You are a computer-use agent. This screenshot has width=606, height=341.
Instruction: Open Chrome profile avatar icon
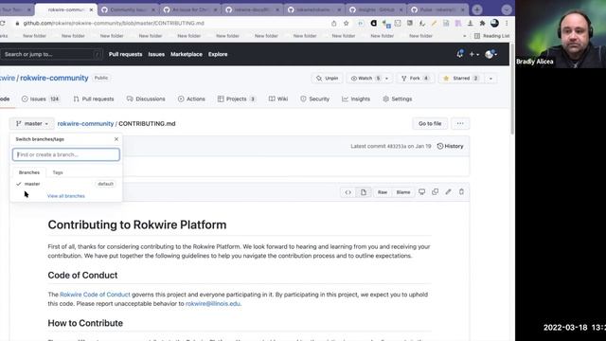[494, 23]
